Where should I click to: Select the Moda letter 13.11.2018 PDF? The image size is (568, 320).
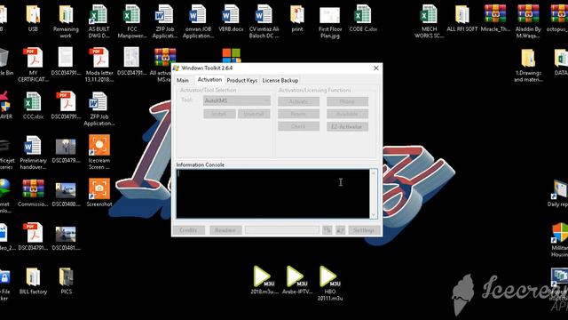click(x=99, y=58)
